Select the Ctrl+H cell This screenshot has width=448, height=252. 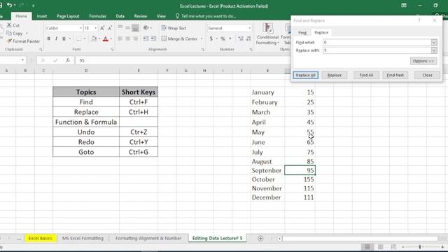[x=139, y=112]
